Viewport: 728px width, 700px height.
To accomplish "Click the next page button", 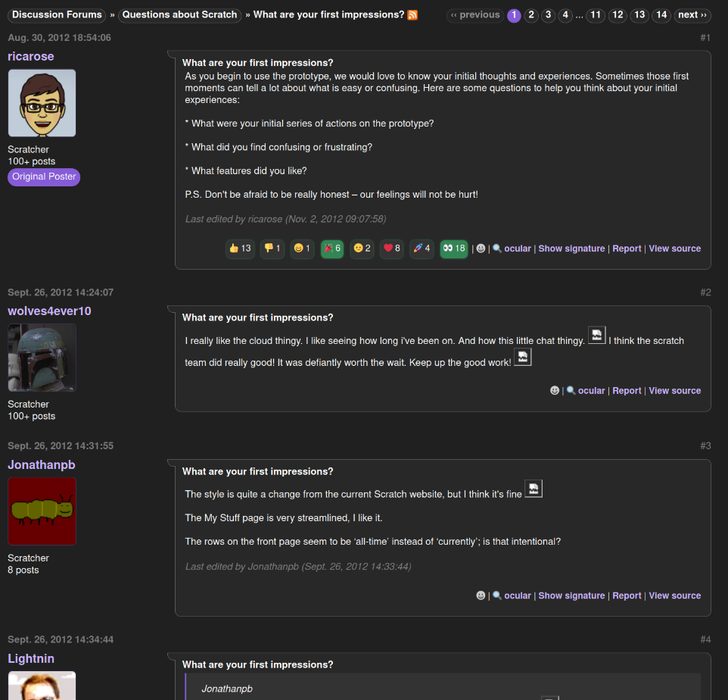I will [692, 15].
